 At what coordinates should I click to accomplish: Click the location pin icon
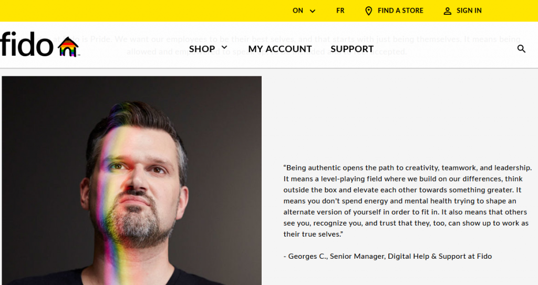[x=368, y=11]
